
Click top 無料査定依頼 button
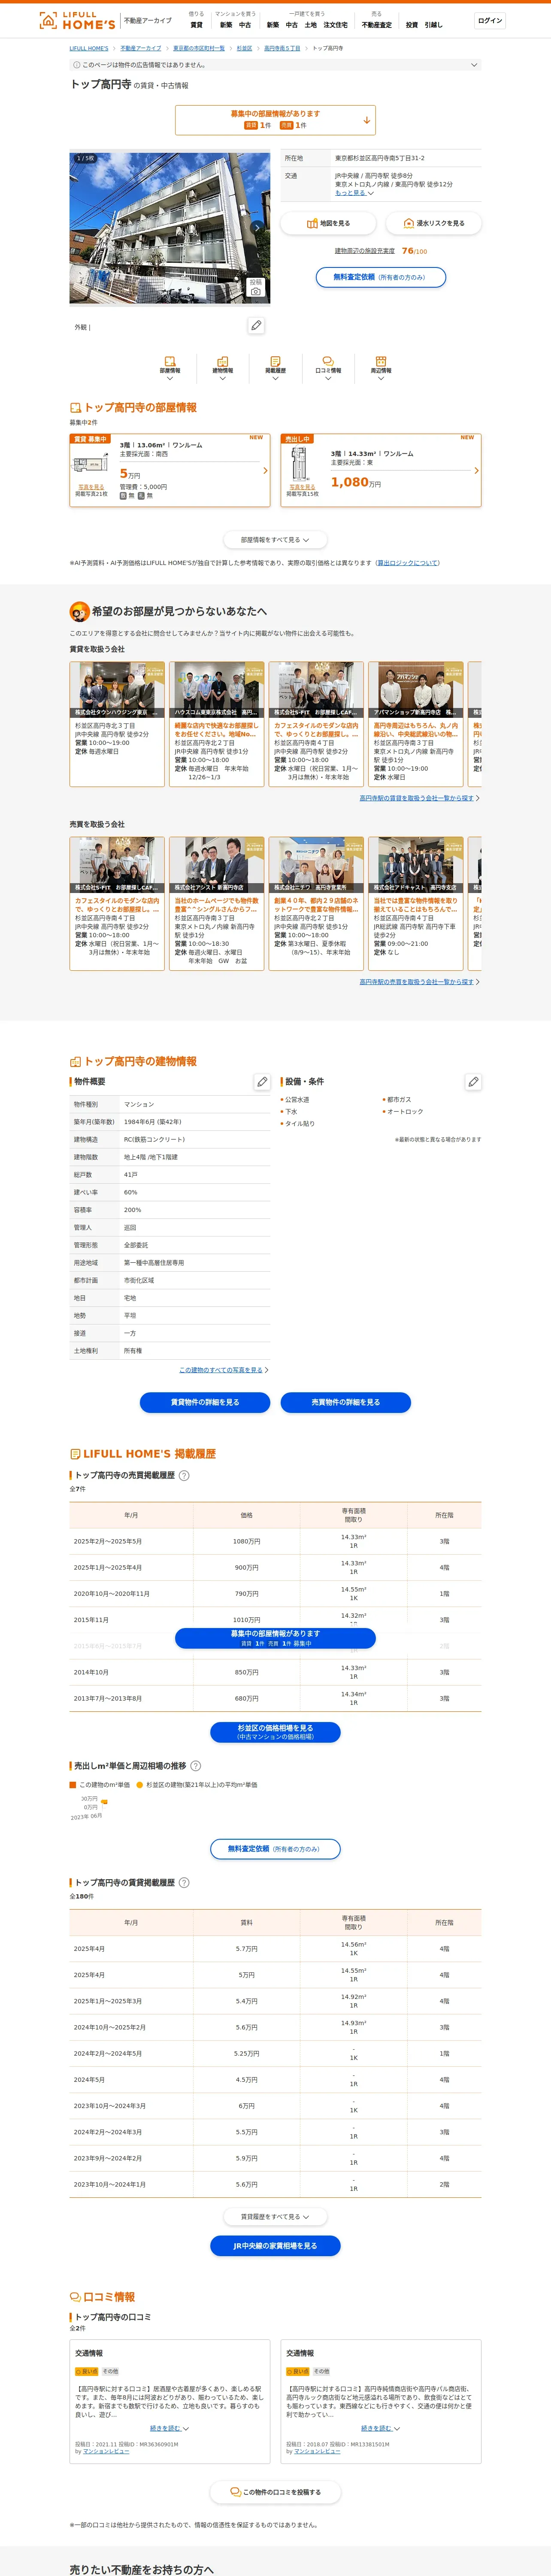click(x=381, y=277)
